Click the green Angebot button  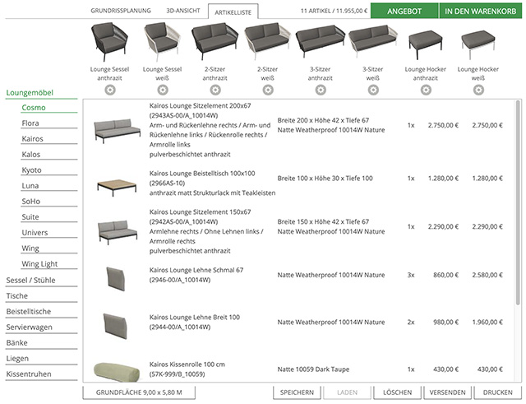[404, 12]
